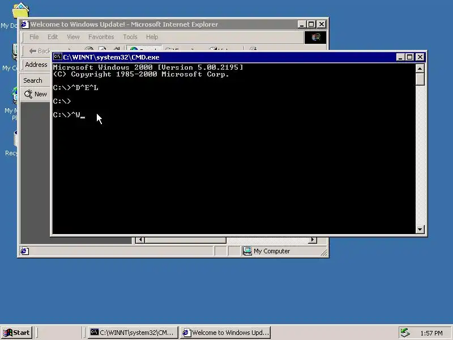
Task: Click the IE horizontal scrollbar thumb
Action: pyautogui.click(x=186, y=240)
